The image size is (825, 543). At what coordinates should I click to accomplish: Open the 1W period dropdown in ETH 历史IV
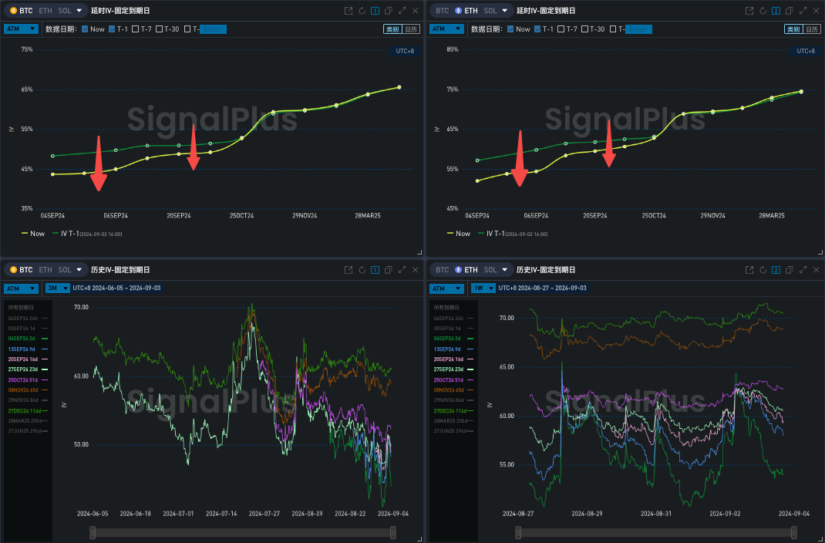[482, 288]
